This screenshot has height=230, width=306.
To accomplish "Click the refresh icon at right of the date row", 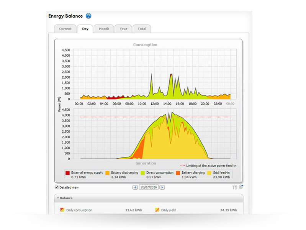I will tap(241, 187).
